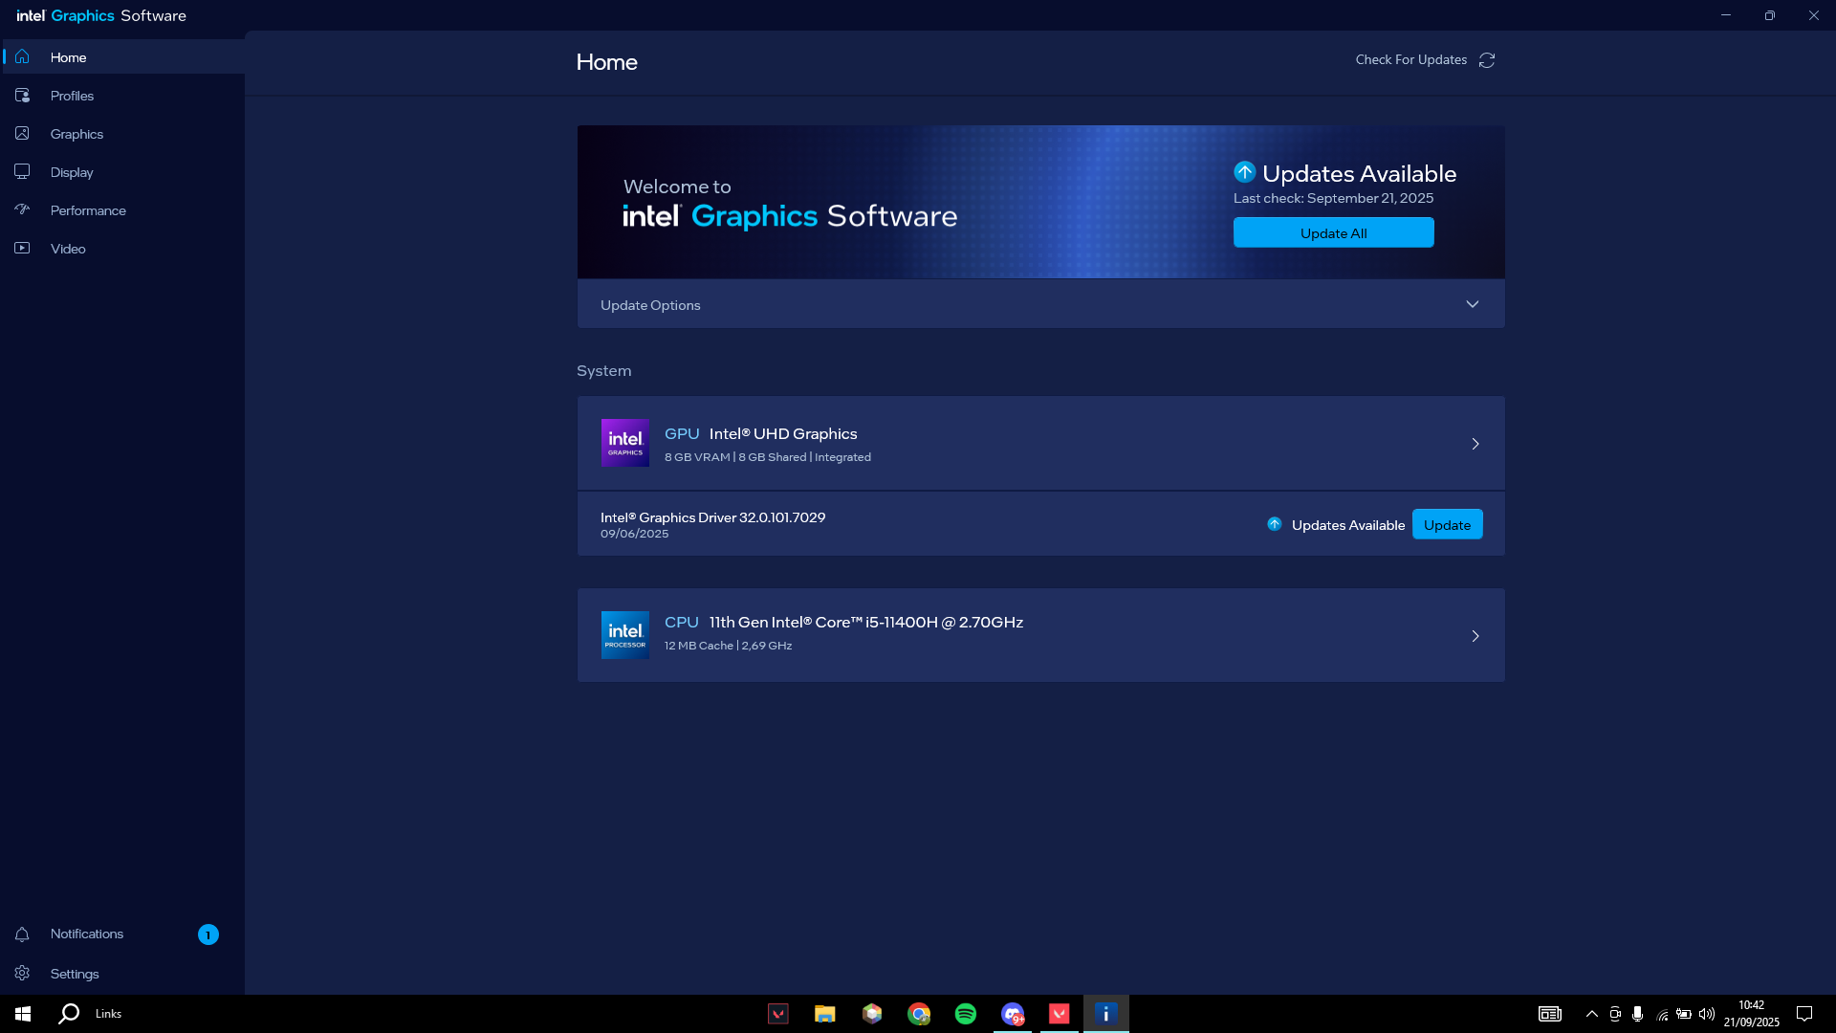Image resolution: width=1836 pixels, height=1033 pixels.
Task: Click the Profiles icon in sidebar
Action: [x=22, y=96]
